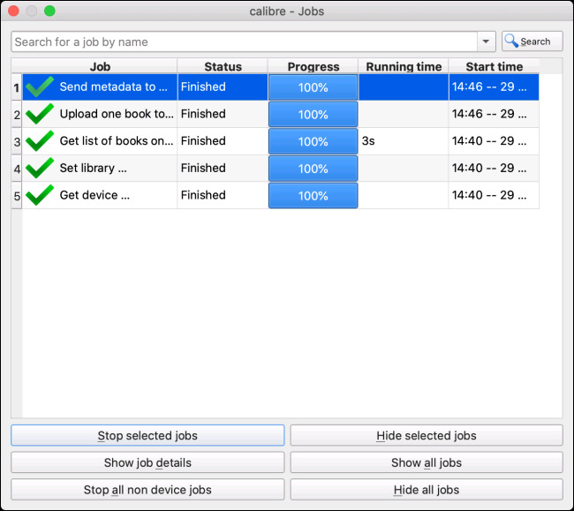This screenshot has height=511, width=574.
Task: Click the green checkmark of Get device job
Action: 40,195
